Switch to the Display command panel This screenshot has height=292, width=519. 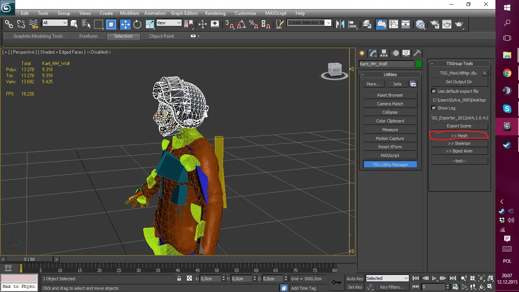point(406,53)
